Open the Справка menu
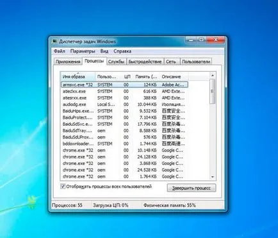 pyautogui.click(x=122, y=51)
